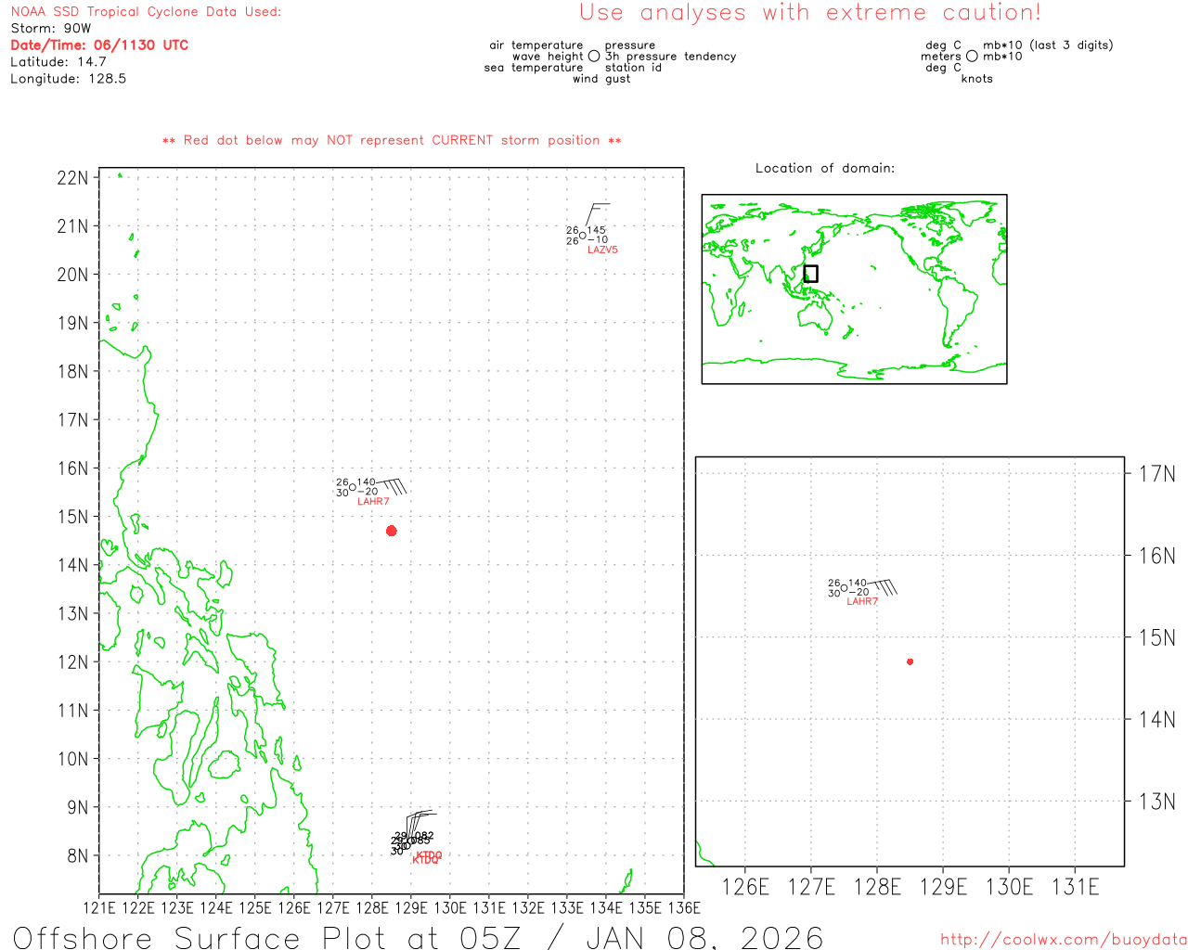Click the 12N latitude axis label

[72, 662]
